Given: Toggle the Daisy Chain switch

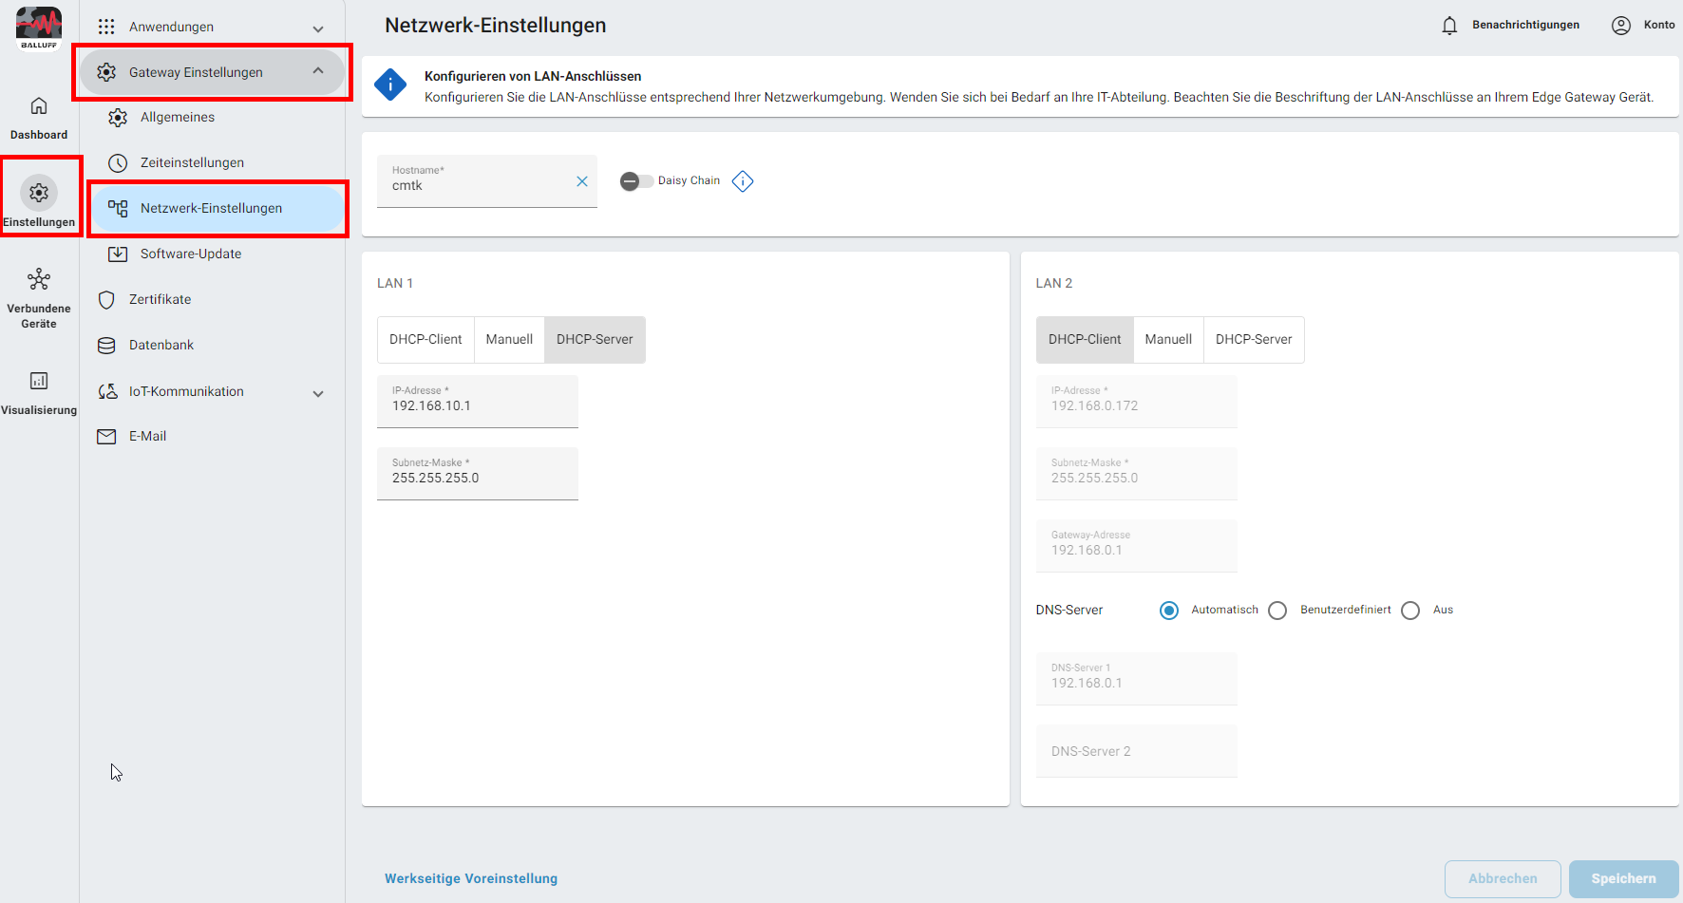Looking at the screenshot, I should 636,181.
